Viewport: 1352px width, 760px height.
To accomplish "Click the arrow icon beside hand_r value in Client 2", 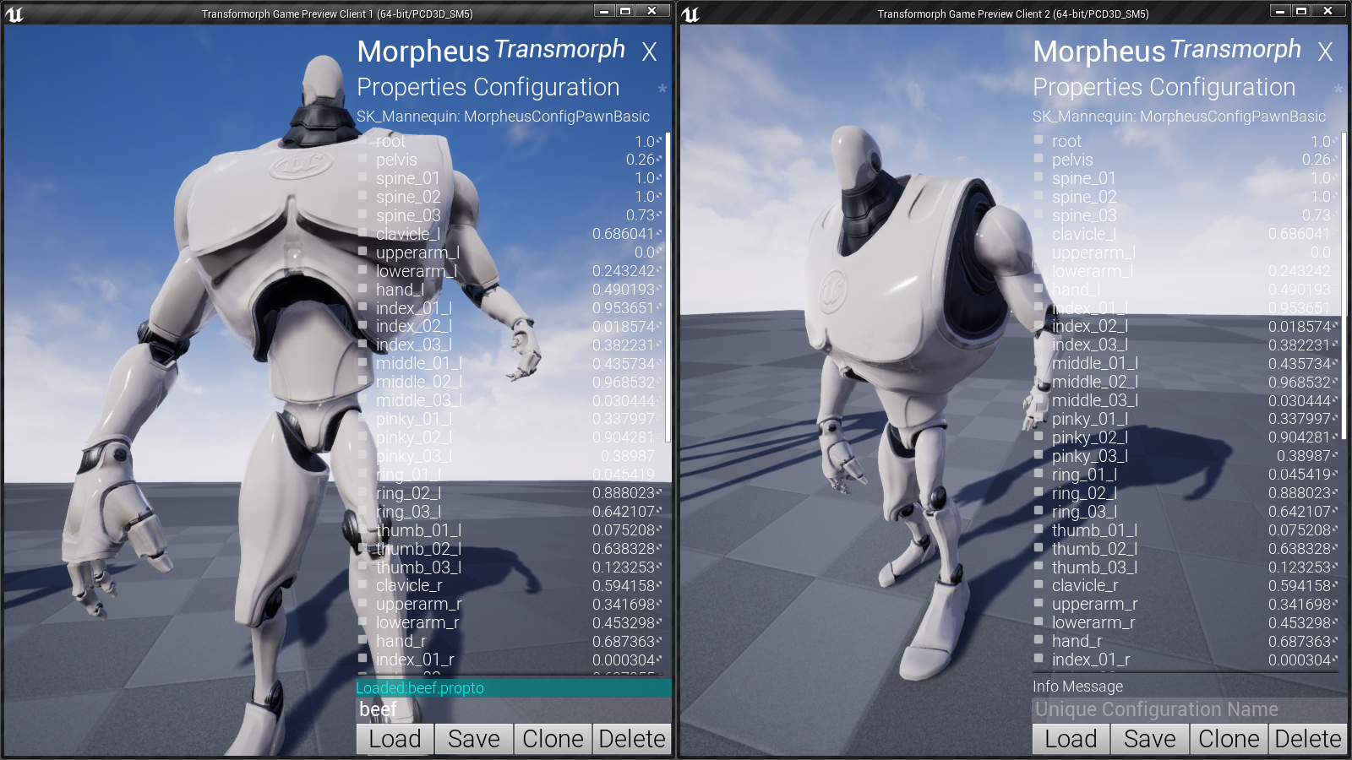I will (1336, 642).
